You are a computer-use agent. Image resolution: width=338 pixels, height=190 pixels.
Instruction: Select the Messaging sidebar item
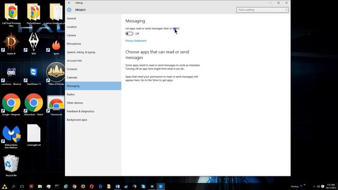[x=93, y=86]
